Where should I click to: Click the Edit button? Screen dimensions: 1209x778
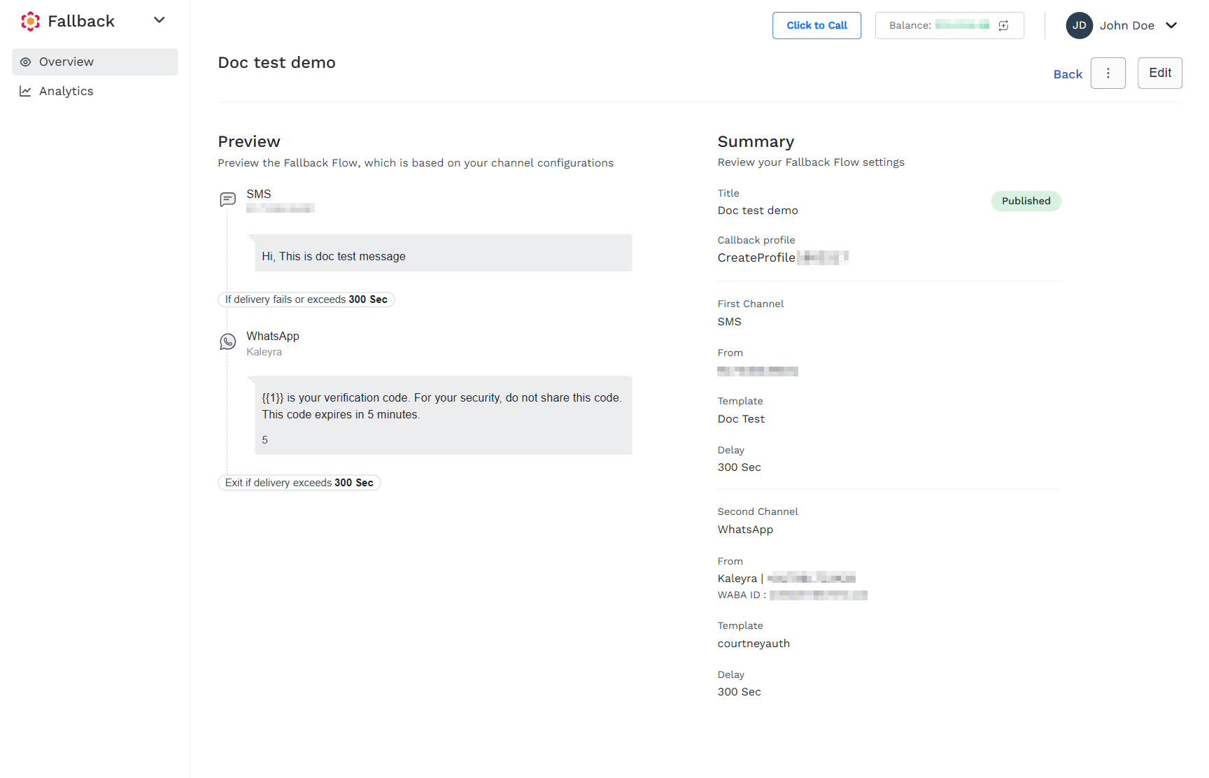point(1160,73)
